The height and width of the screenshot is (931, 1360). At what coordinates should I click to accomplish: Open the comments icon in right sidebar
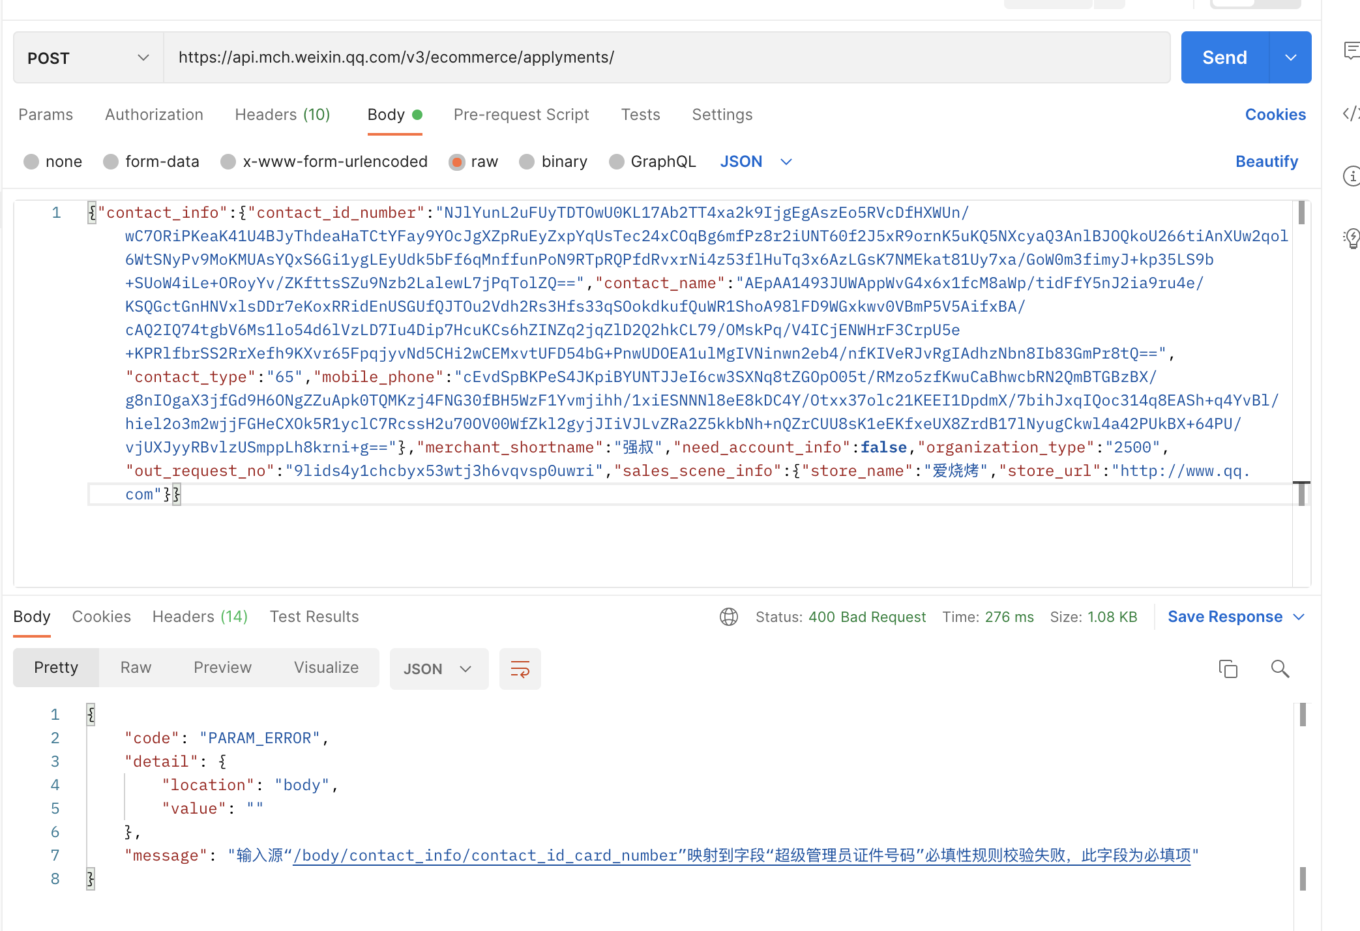coord(1352,50)
